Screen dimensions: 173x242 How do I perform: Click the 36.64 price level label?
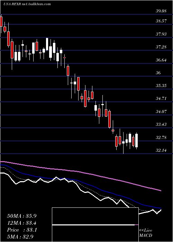[161, 60]
